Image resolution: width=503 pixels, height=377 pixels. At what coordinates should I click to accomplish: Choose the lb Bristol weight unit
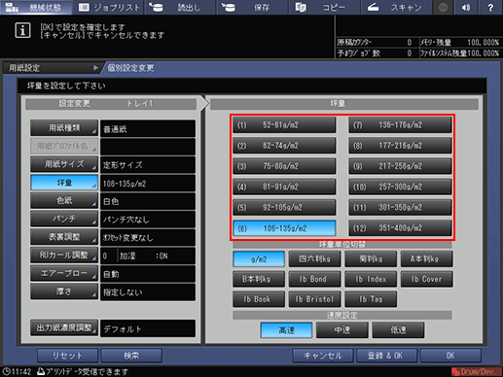(x=314, y=299)
